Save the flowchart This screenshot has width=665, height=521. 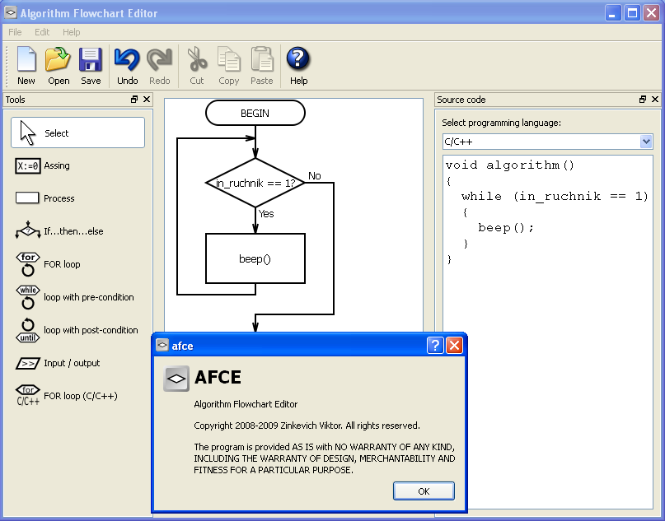pos(91,64)
